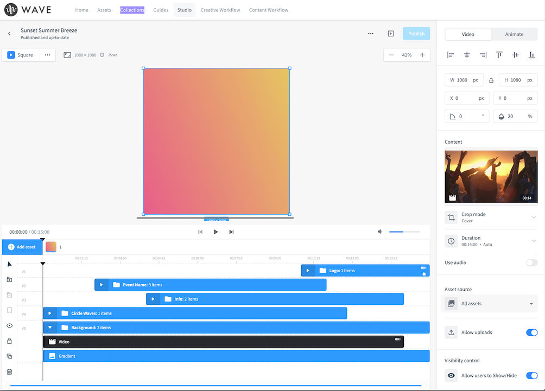
Task: Switch to the Animate tab
Action: click(514, 34)
